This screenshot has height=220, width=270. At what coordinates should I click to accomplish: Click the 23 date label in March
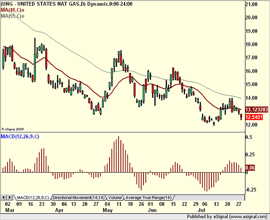42,204
